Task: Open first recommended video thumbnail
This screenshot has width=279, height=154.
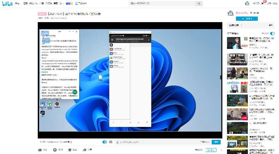Action: pos(234,43)
